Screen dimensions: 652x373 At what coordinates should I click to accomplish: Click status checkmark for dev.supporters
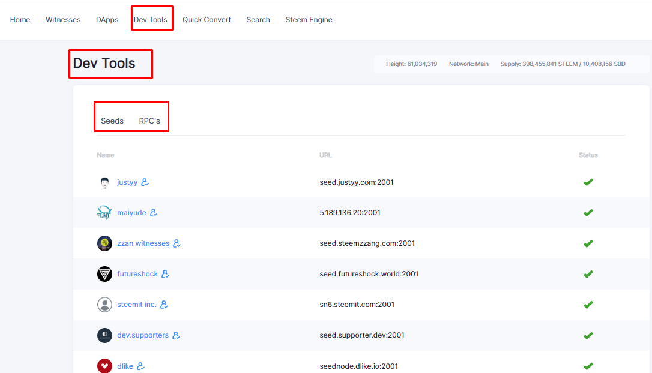tap(588, 336)
